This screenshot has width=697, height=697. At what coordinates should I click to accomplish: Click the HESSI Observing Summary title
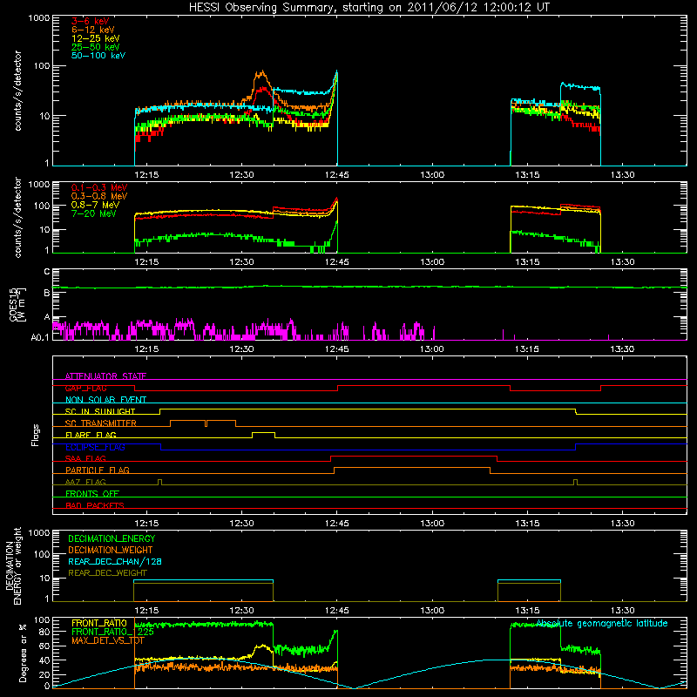click(x=369, y=8)
